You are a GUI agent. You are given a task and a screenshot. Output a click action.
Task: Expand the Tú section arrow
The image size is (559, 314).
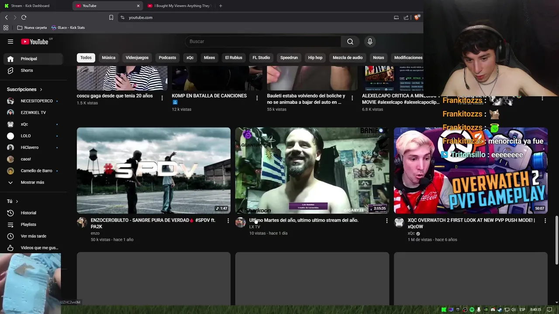click(x=17, y=201)
